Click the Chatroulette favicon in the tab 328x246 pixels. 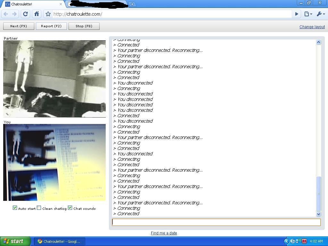coord(8,4)
